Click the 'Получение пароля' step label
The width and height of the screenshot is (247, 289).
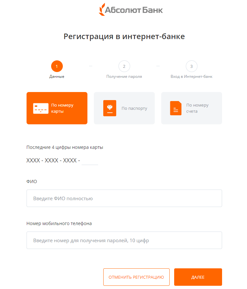click(124, 77)
